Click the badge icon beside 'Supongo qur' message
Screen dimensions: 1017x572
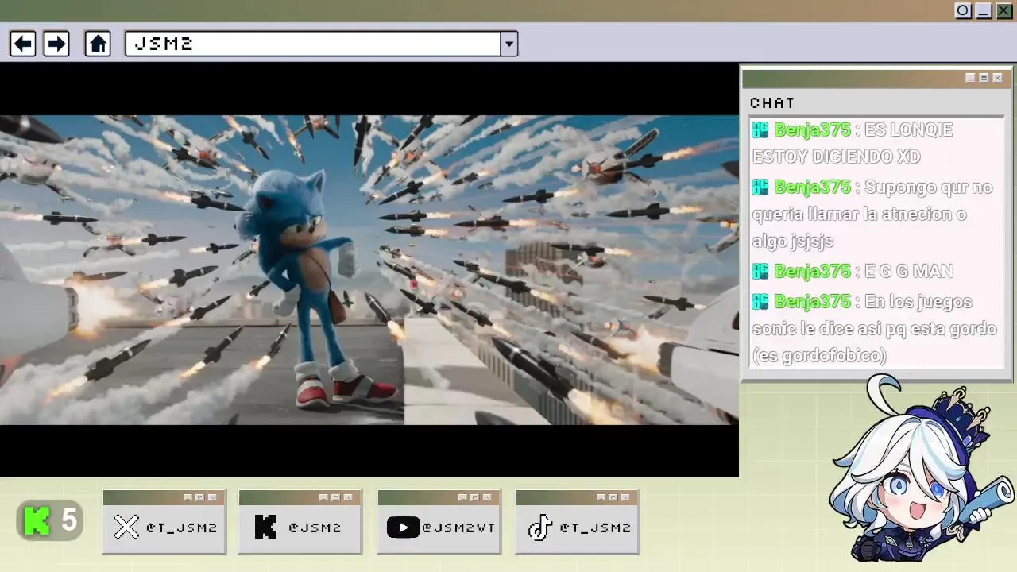coord(760,187)
